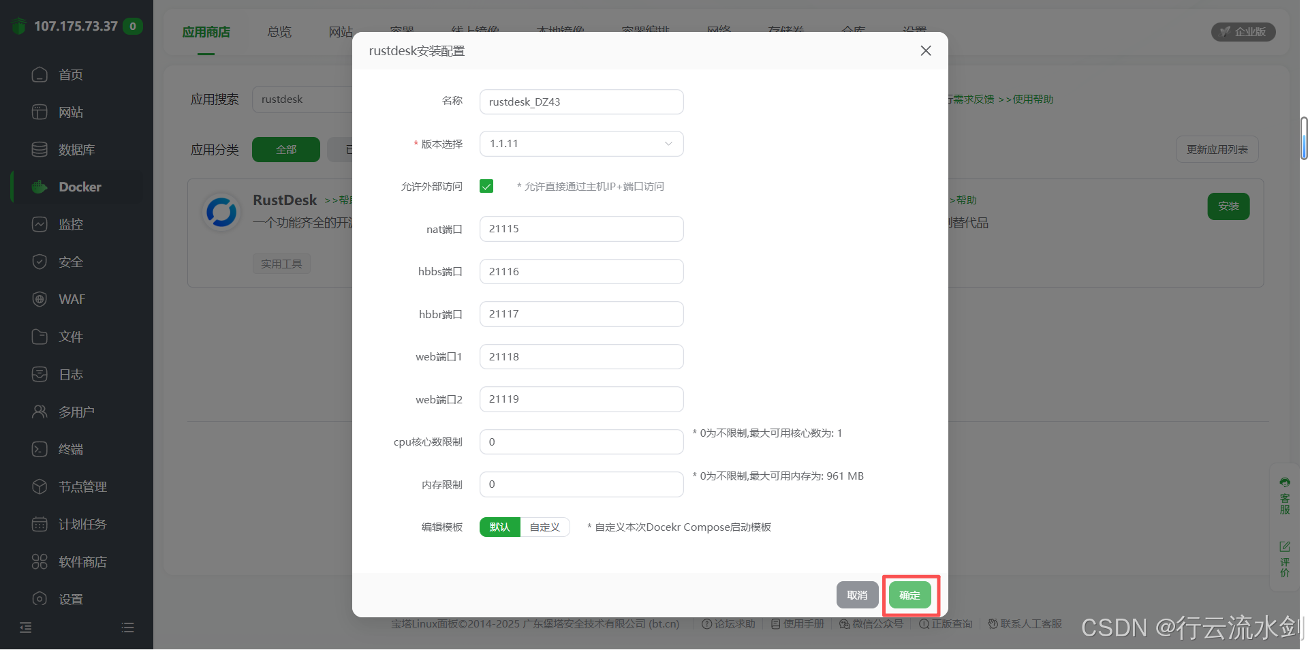Click the home (首页) sidebar icon

coord(40,74)
